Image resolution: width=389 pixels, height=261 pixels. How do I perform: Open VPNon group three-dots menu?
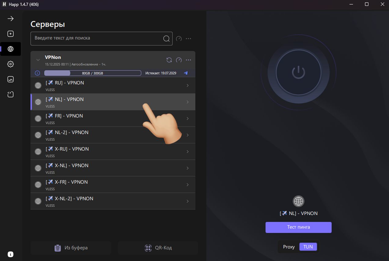tap(189, 60)
